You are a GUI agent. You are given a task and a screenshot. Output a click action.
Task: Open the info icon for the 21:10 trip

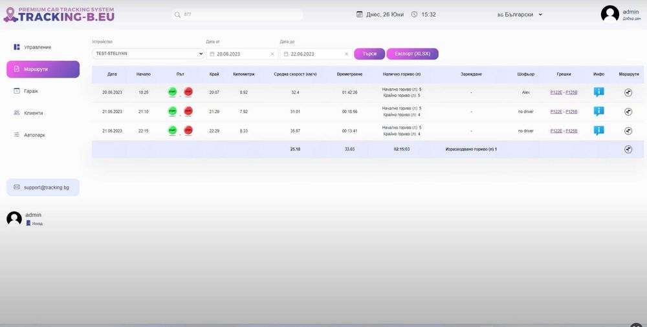(598, 111)
